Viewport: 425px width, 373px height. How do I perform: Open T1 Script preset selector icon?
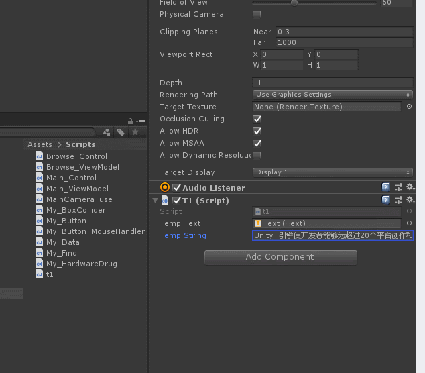398,200
